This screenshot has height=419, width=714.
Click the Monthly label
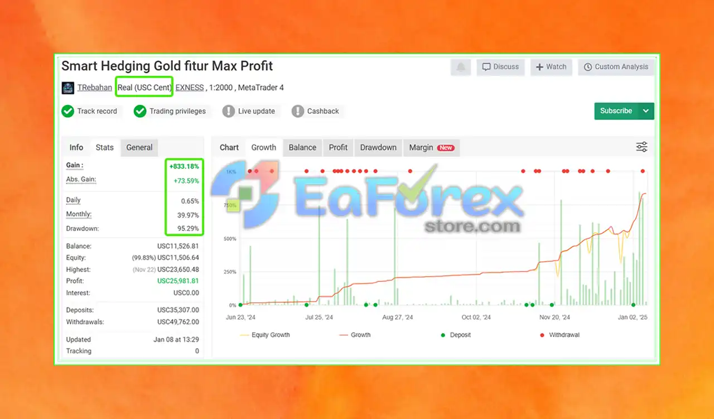click(x=79, y=214)
